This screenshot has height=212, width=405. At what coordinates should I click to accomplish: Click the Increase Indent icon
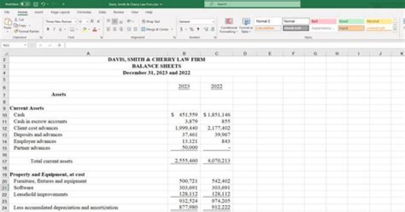pos(135,29)
